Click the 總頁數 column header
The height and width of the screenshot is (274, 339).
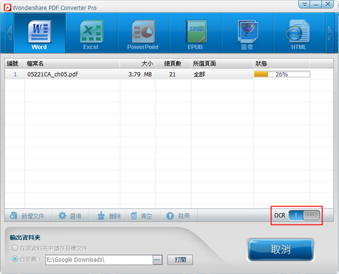click(x=173, y=64)
